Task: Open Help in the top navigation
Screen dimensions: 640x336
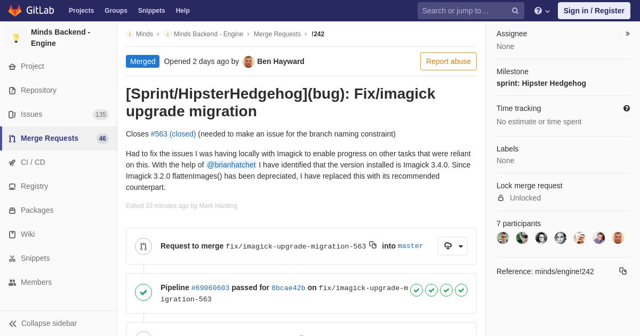Action: 183,11
